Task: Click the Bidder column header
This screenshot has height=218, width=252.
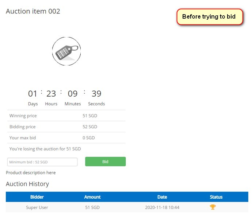Action: coord(37,197)
